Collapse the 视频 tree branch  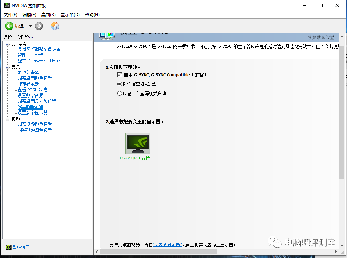tap(7, 119)
